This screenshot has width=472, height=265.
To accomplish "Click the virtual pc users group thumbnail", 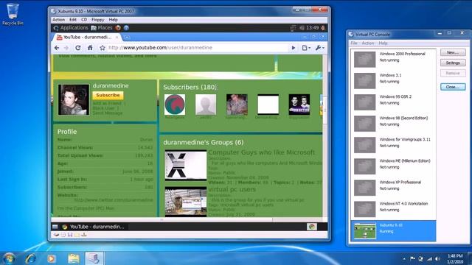I will click(x=186, y=202).
